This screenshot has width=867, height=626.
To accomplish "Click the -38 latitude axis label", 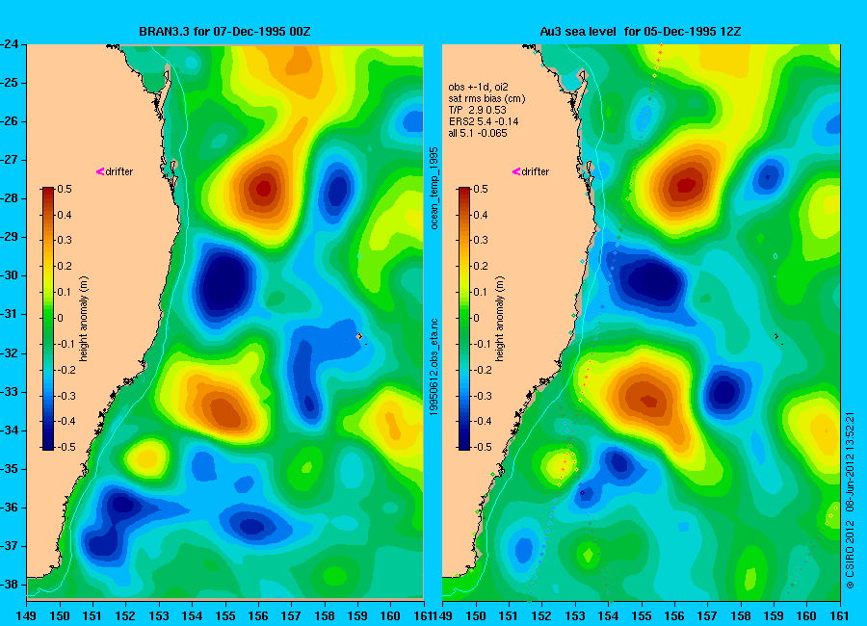I will (x=9, y=585).
